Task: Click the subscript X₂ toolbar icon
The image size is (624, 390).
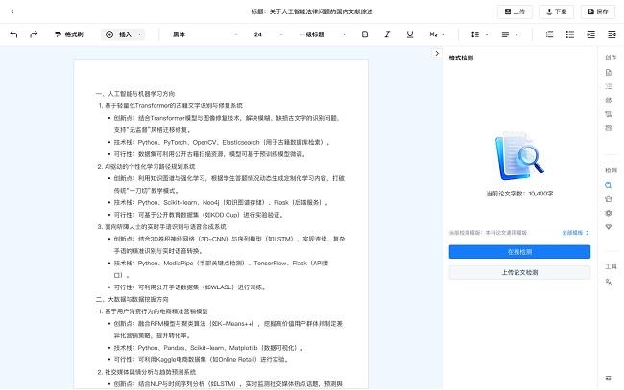Action: tap(437, 34)
